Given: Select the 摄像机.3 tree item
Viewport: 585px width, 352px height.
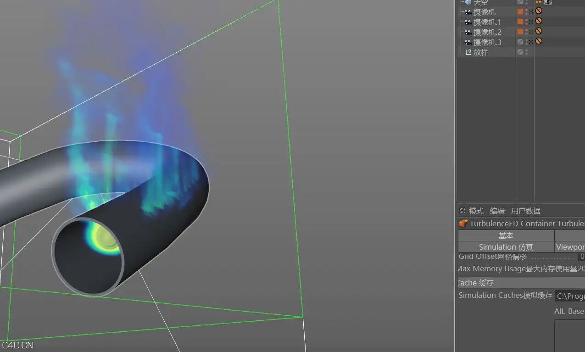Looking at the screenshot, I should point(487,42).
